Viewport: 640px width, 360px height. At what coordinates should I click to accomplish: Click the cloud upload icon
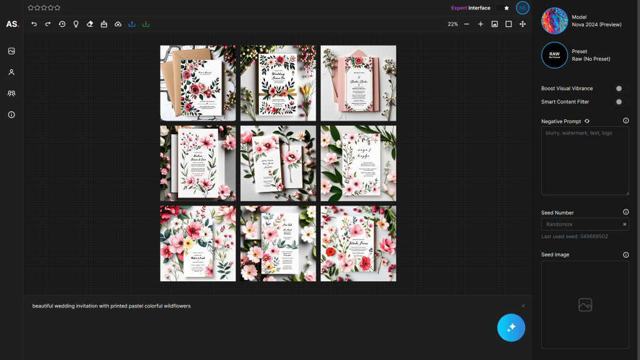tap(118, 24)
